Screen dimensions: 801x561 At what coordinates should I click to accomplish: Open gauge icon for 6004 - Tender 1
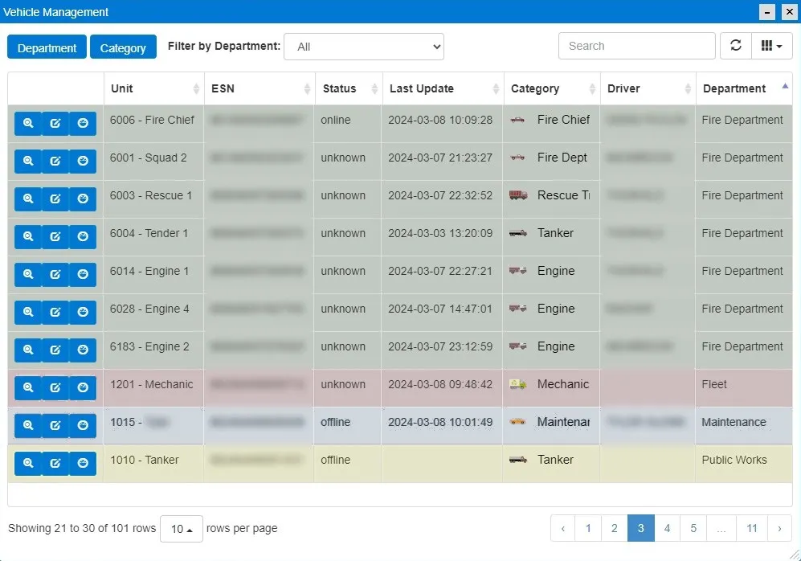[x=83, y=237]
